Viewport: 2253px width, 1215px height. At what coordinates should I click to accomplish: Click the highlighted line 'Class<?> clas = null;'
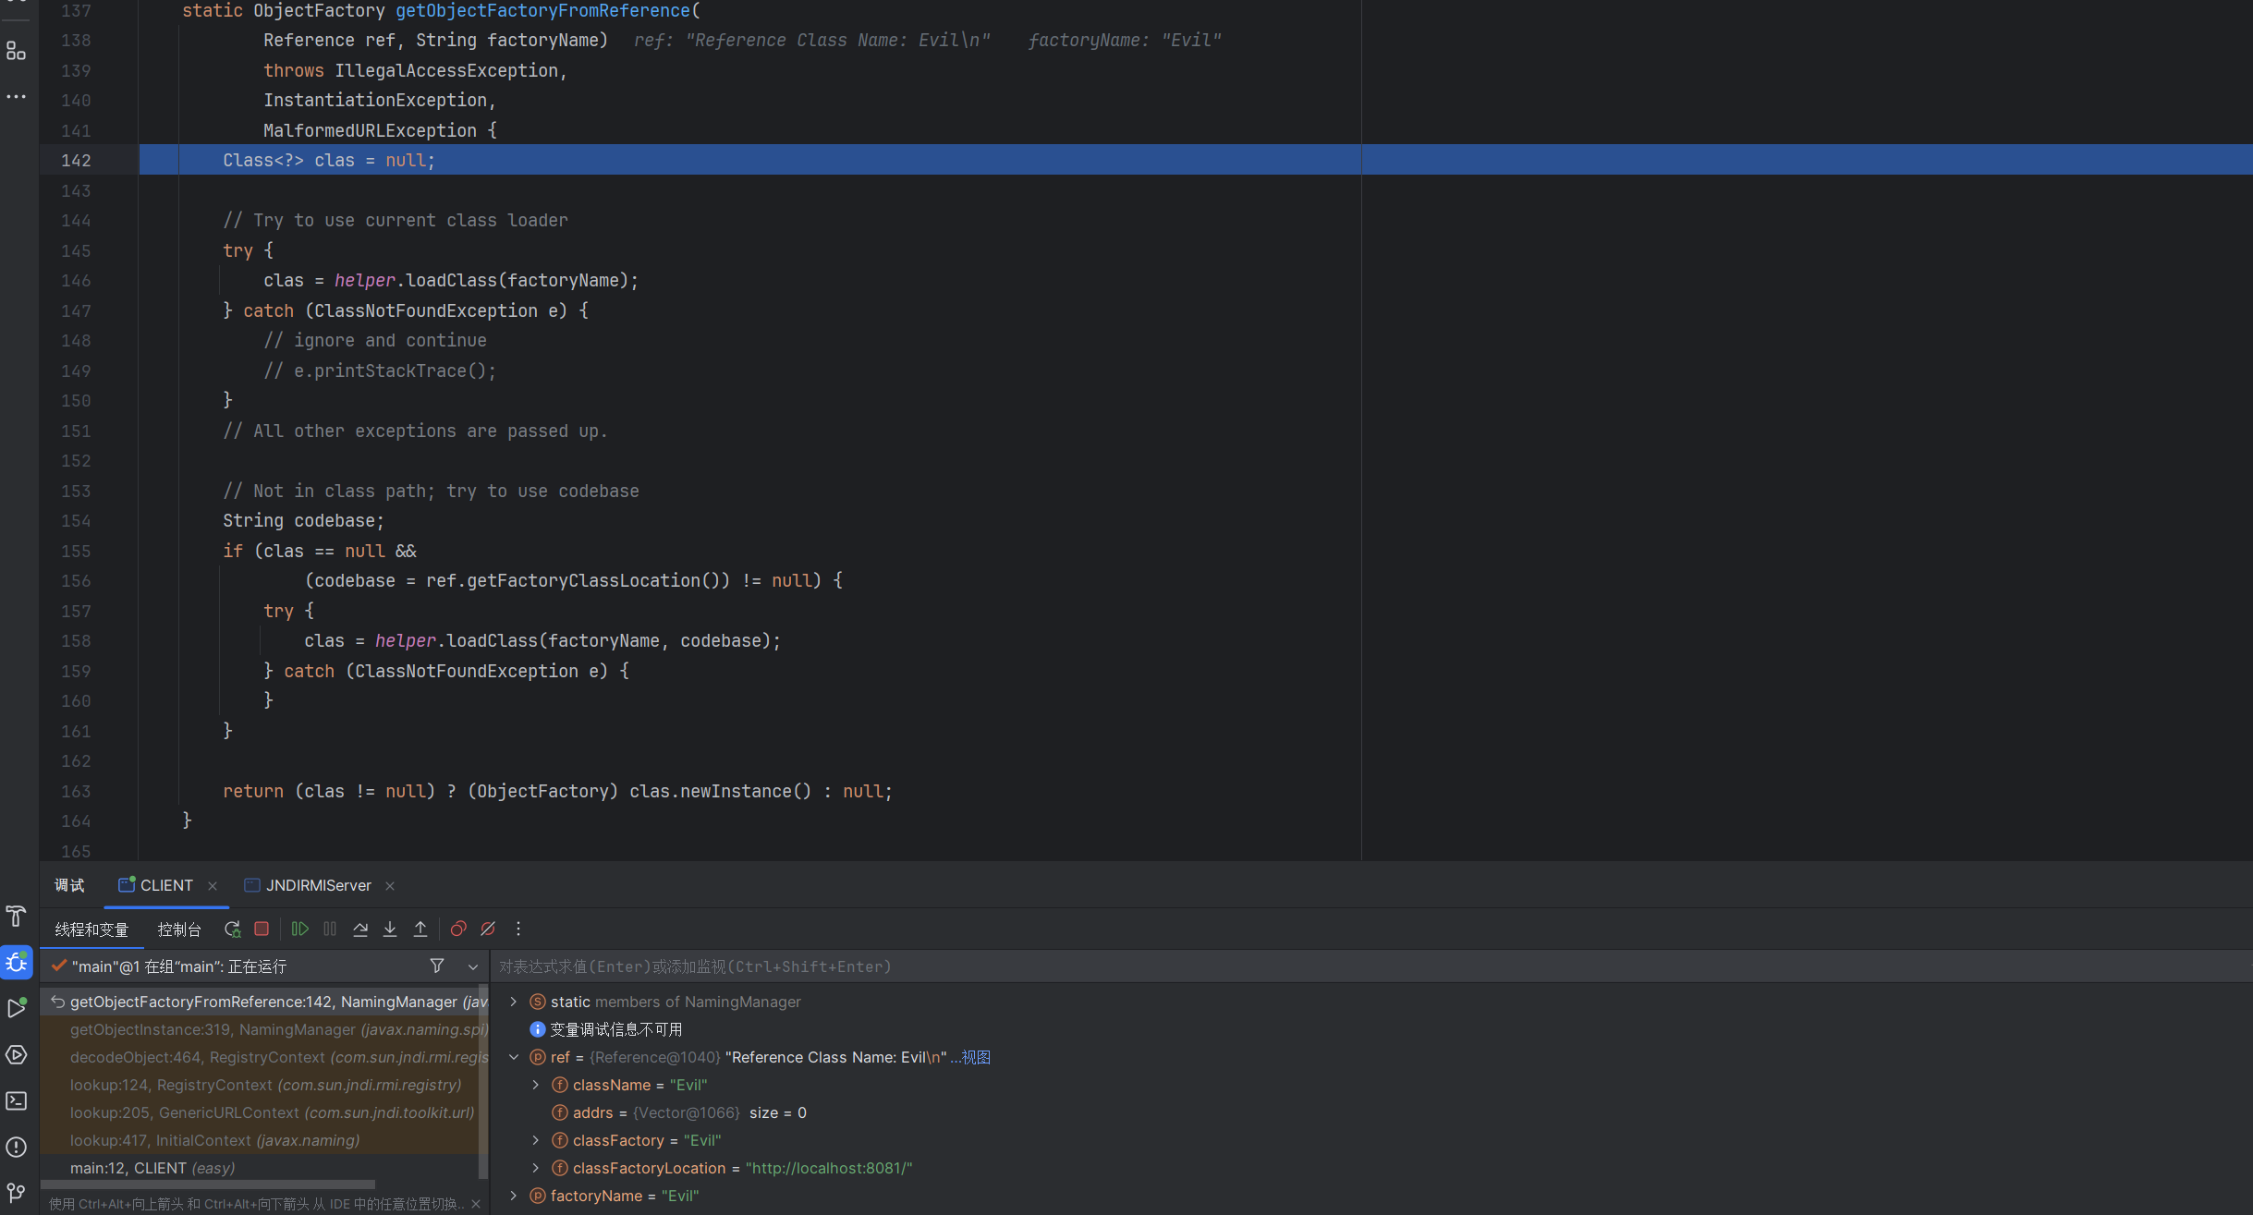[1196, 160]
